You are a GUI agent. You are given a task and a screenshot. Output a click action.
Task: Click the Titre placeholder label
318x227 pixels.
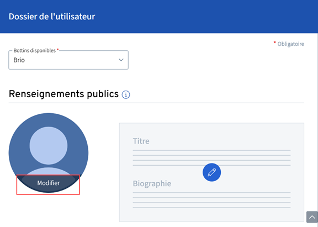click(141, 141)
